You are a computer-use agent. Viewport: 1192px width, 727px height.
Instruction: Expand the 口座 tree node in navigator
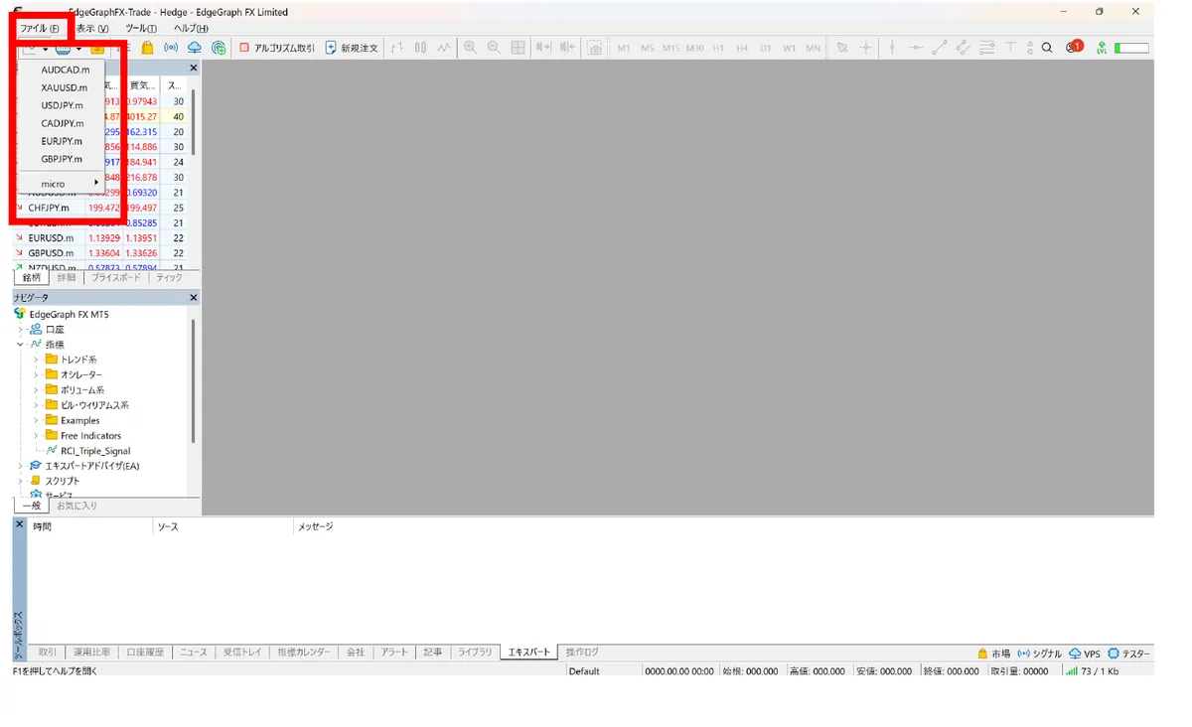click(x=20, y=329)
